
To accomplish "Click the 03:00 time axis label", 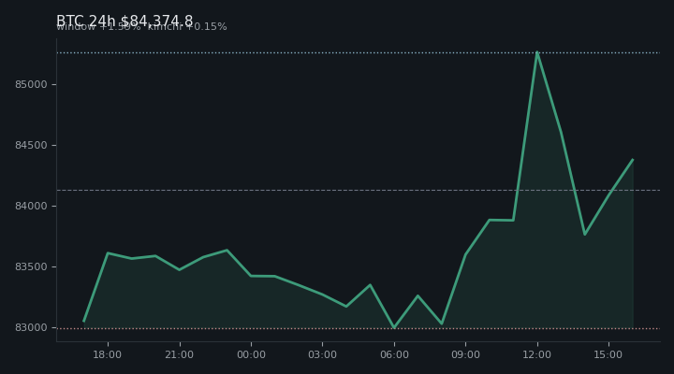I will tap(322, 354).
